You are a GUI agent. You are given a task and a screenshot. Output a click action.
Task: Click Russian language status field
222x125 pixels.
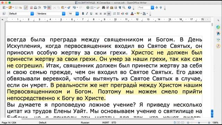pos(85,123)
